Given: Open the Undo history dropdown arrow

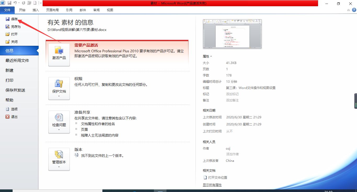Looking at the screenshot, I should 19,3.
